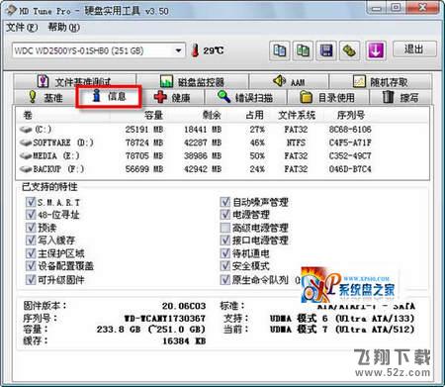Toggle the 接口电源管理 checkbox
The height and width of the screenshot is (387, 445).
pos(225,241)
